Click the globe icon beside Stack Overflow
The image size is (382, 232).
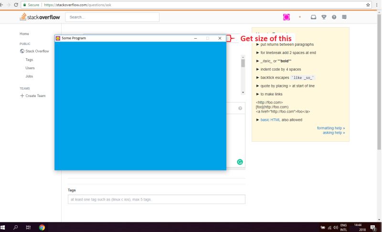click(22, 51)
